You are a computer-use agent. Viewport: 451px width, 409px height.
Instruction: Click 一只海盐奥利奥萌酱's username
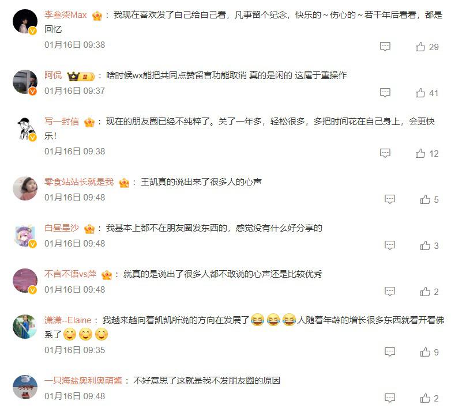pyautogui.click(x=83, y=381)
